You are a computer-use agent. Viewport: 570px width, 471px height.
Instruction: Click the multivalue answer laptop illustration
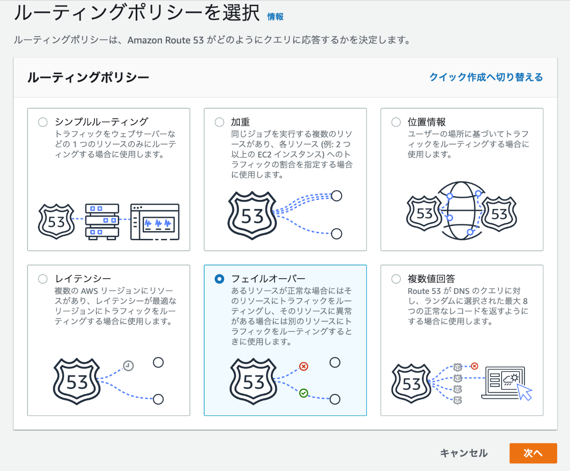(x=507, y=384)
